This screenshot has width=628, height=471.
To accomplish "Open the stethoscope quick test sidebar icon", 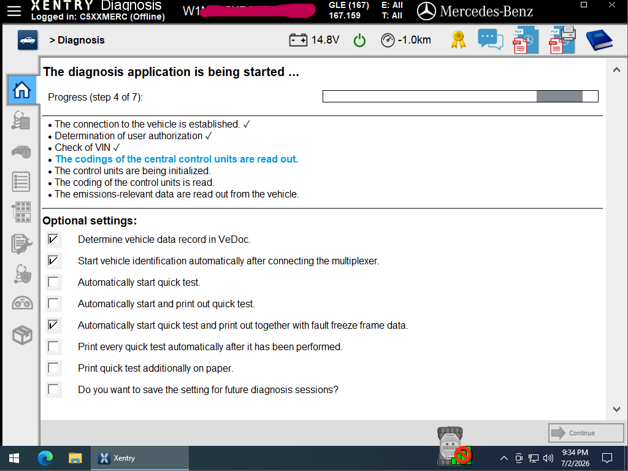I will tap(21, 120).
